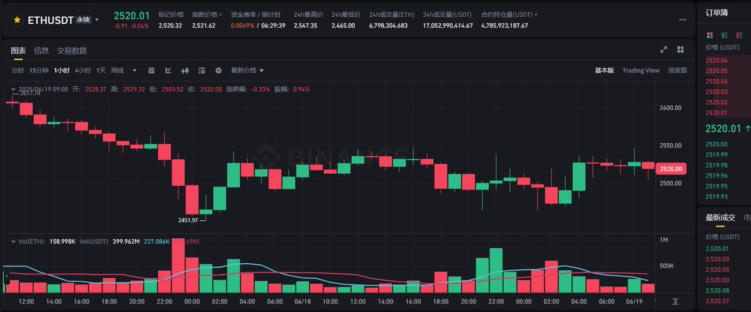This screenshot has width=751, height=312.
Task: Click bid price 2519.96 in order book
Action: tap(716, 176)
